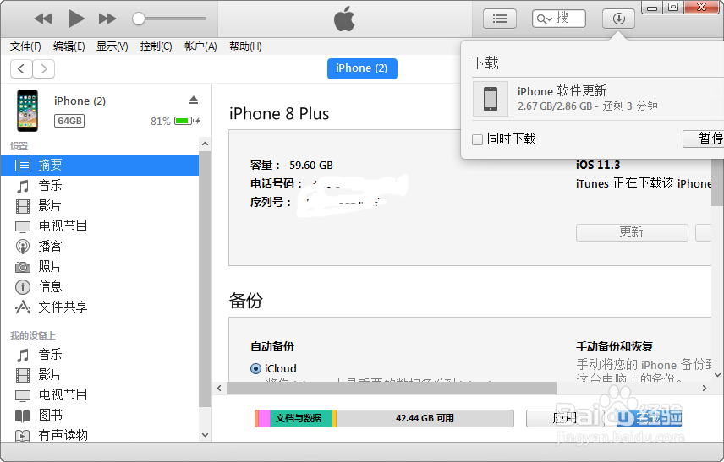The width and height of the screenshot is (724, 462).
Task: Click the 更新 button
Action: click(x=632, y=232)
